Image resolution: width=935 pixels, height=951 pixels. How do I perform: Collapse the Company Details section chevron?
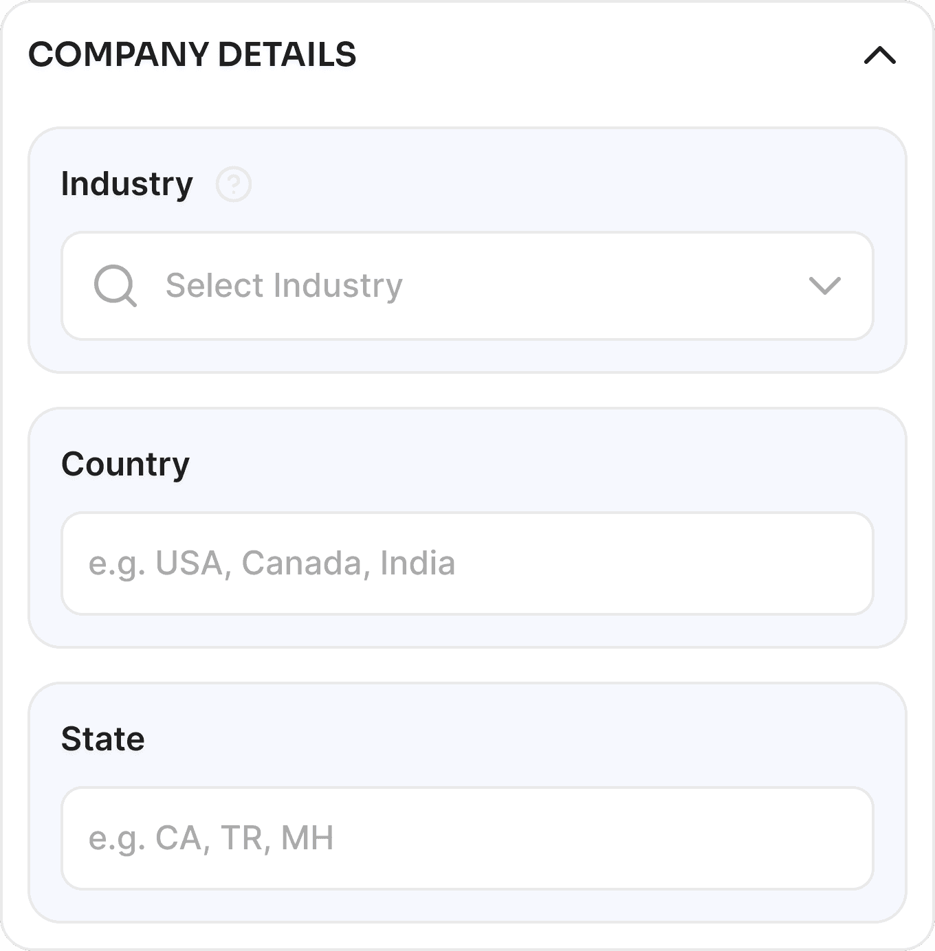click(x=879, y=56)
